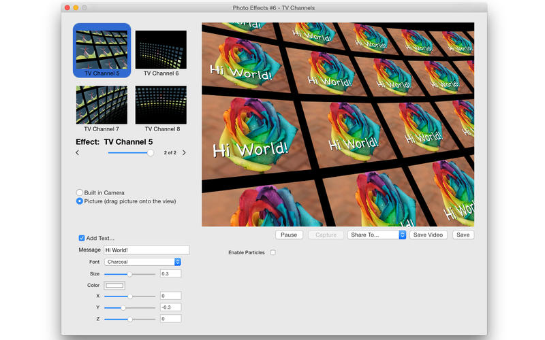Image resolution: width=545 pixels, height=340 pixels.
Task: Go to previous effects page arrow
Action: pos(77,153)
